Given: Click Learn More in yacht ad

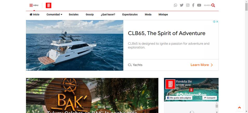Looking at the screenshot, I should click(x=202, y=65).
